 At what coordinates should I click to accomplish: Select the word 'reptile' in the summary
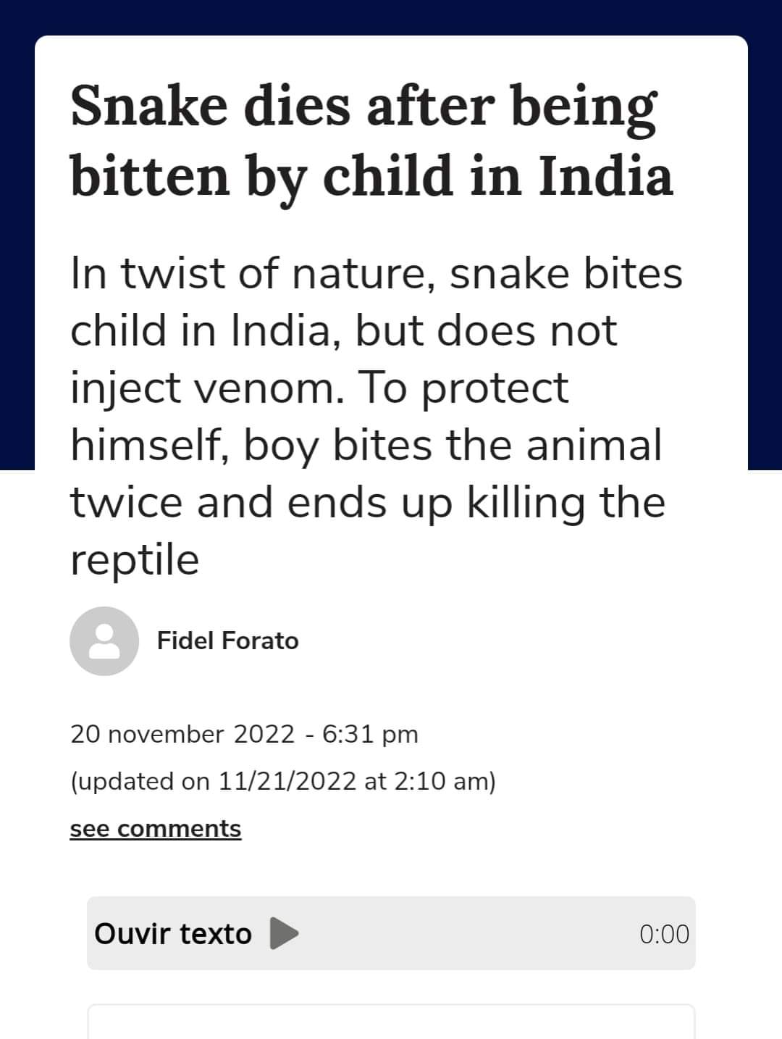click(x=135, y=560)
